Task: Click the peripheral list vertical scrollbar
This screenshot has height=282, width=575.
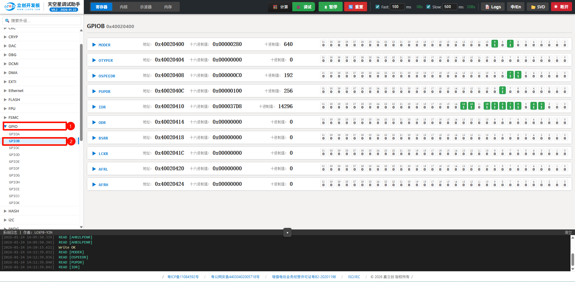Action: tap(81, 90)
